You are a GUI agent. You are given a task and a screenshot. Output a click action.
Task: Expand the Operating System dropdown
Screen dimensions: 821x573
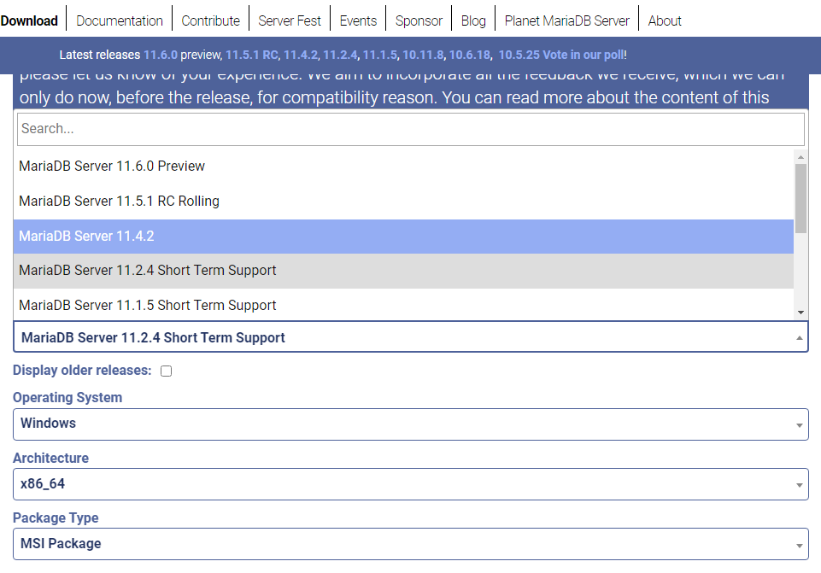410,424
